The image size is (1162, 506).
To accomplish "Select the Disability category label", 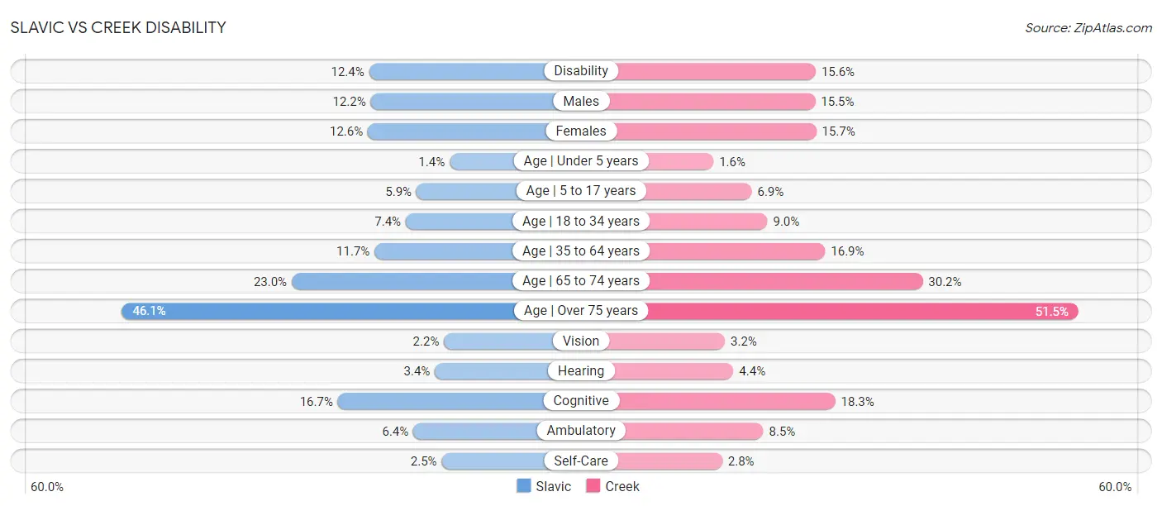I will (x=581, y=71).
